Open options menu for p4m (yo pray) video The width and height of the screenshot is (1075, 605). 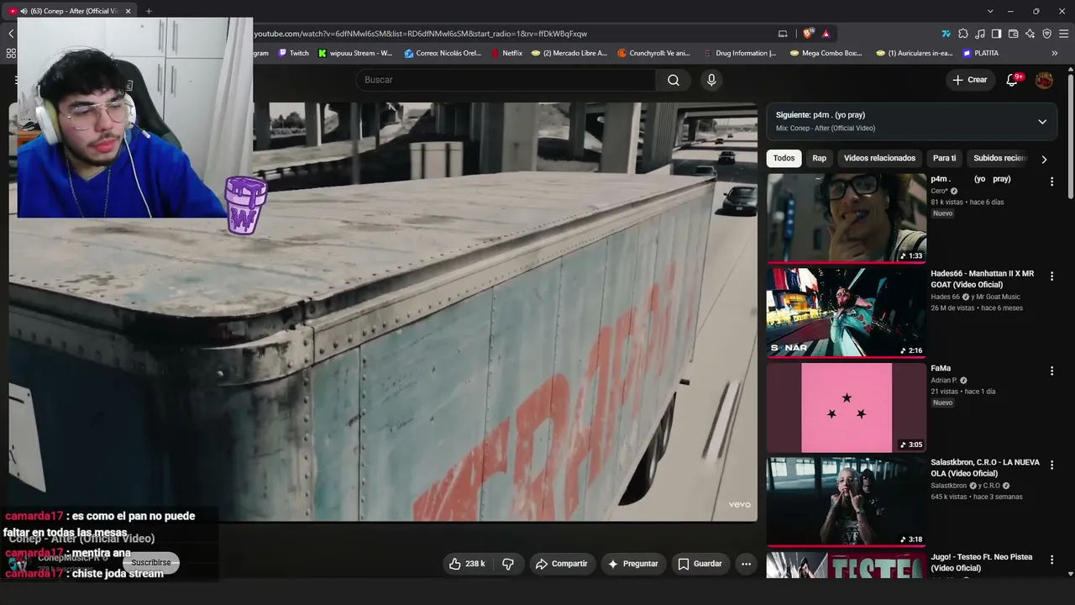[1051, 181]
